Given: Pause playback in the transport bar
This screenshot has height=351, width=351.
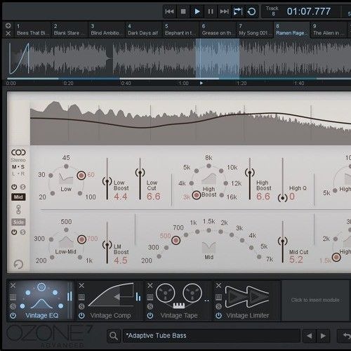Looking at the screenshot, I should click(x=211, y=11).
